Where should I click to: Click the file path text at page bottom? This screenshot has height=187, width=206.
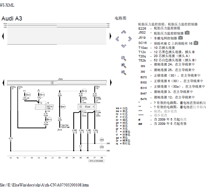tap(44, 185)
